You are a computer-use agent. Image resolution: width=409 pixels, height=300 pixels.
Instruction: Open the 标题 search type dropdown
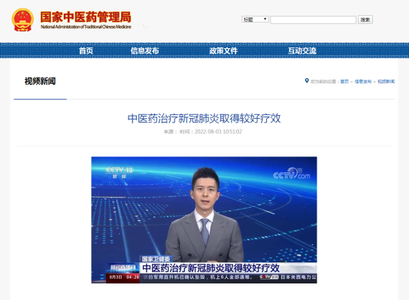(x=255, y=20)
